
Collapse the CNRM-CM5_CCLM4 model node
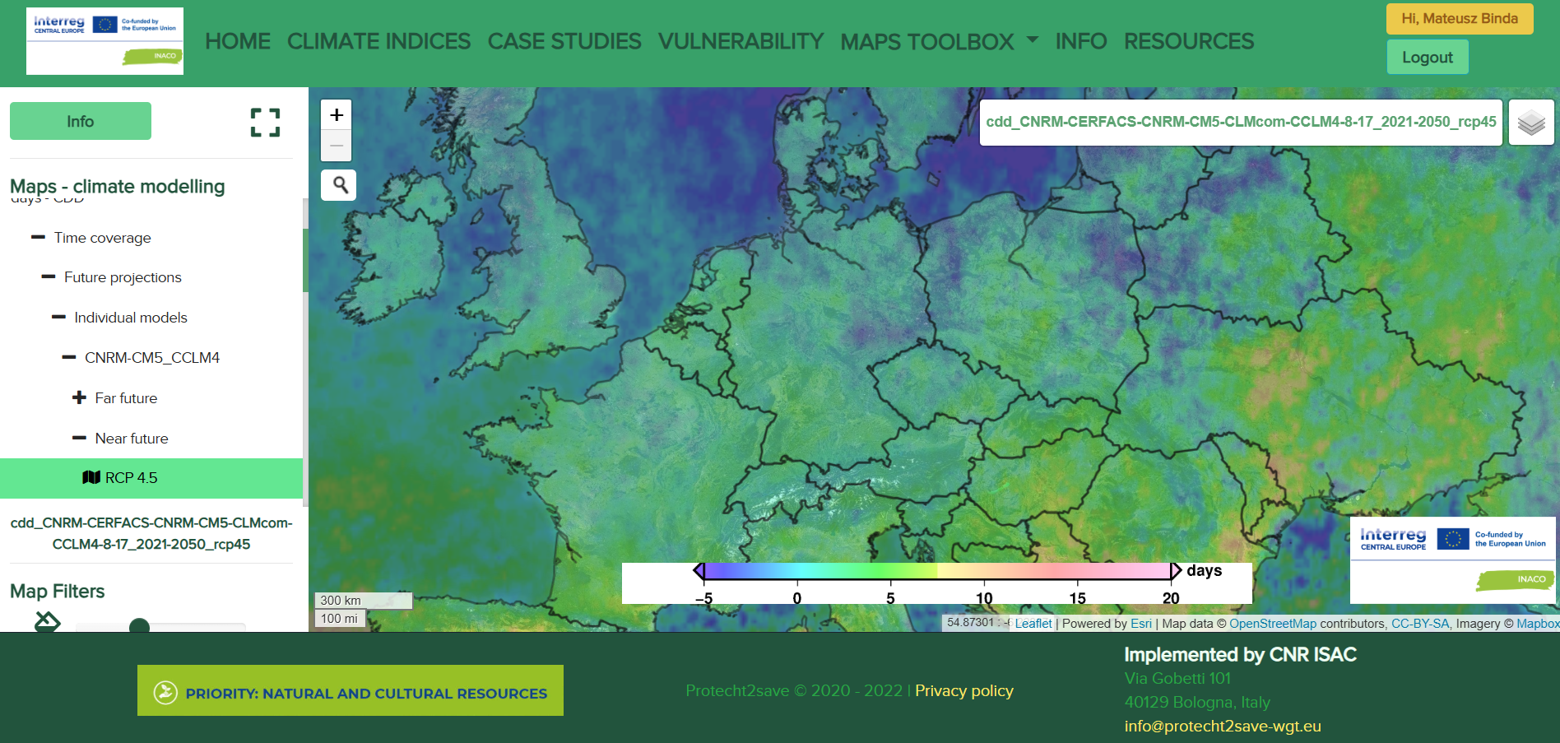tap(69, 358)
